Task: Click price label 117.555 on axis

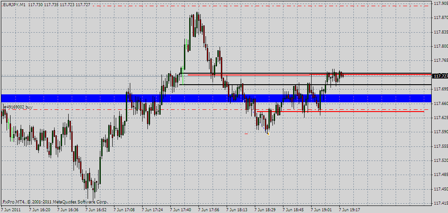Action: point(440,146)
